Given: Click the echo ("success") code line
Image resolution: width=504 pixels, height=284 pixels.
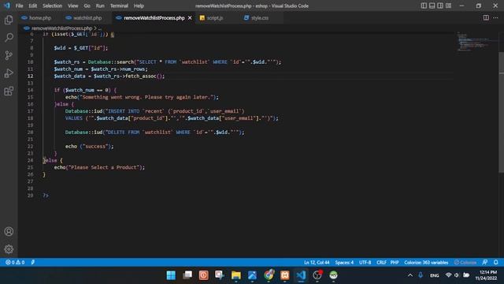Looking at the screenshot, I should click(x=89, y=146).
